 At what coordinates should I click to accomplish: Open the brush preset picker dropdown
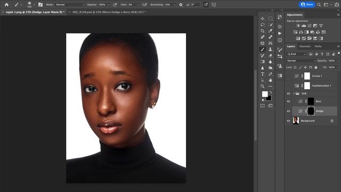click(x=34, y=5)
